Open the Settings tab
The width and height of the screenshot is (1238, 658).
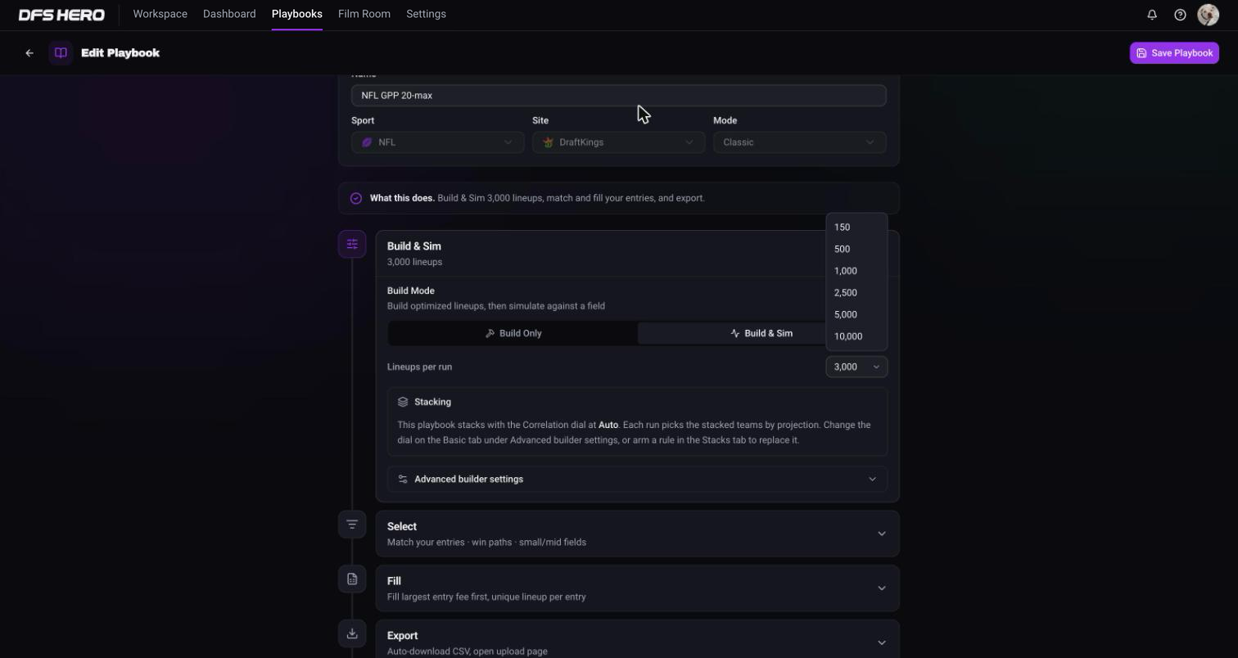tap(426, 14)
